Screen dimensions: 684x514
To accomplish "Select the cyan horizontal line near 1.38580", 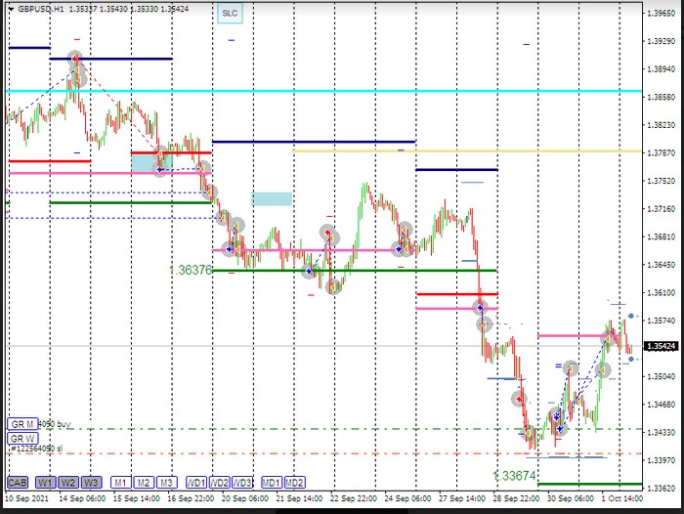I will [293, 91].
